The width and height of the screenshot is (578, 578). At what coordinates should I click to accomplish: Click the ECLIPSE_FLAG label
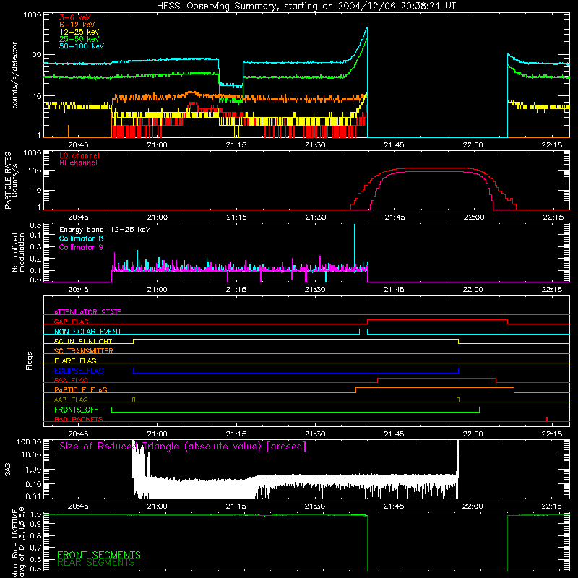point(79,371)
